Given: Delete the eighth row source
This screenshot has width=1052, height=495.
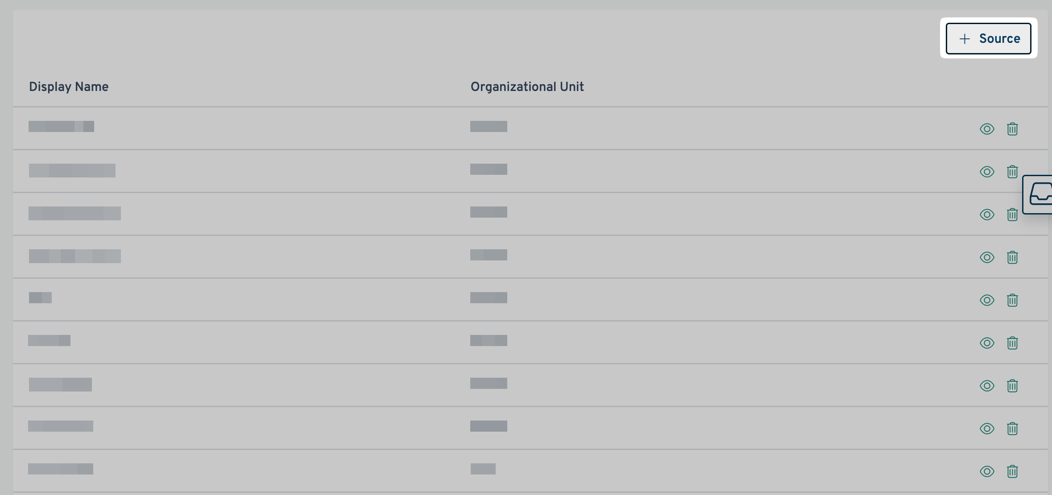Looking at the screenshot, I should tap(1012, 429).
